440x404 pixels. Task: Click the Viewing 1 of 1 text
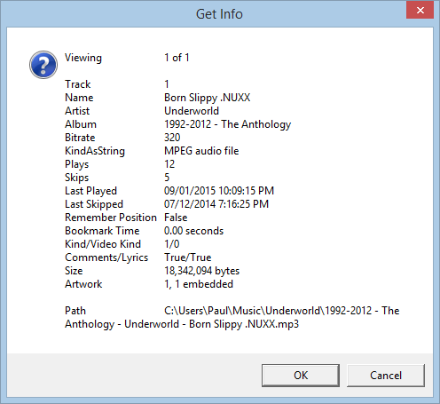pyautogui.click(x=177, y=58)
